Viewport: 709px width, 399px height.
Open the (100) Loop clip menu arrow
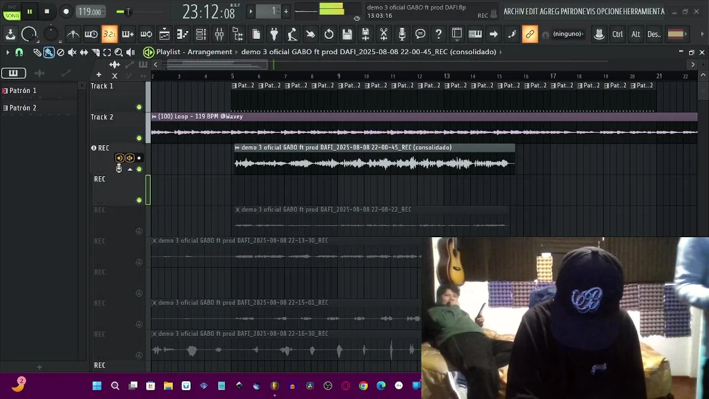click(154, 117)
